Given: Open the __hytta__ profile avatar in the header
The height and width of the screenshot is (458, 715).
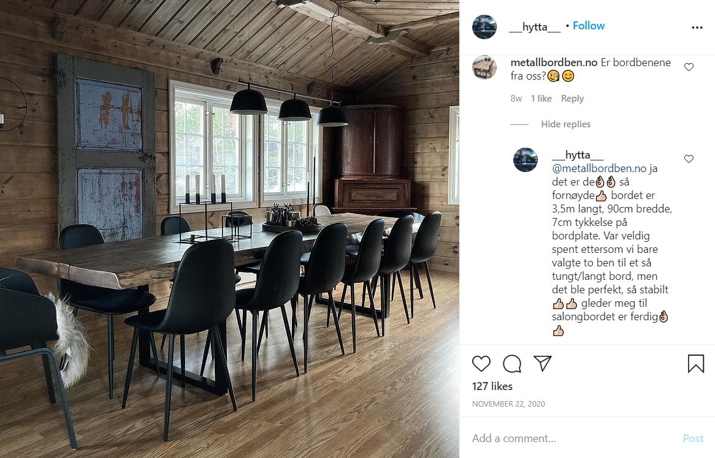Looking at the screenshot, I should point(484,27).
